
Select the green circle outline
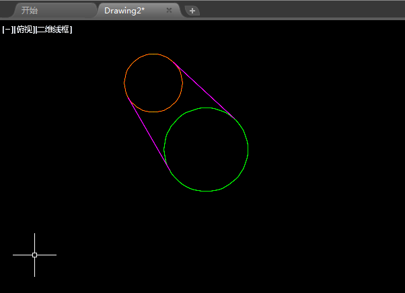tap(248, 149)
